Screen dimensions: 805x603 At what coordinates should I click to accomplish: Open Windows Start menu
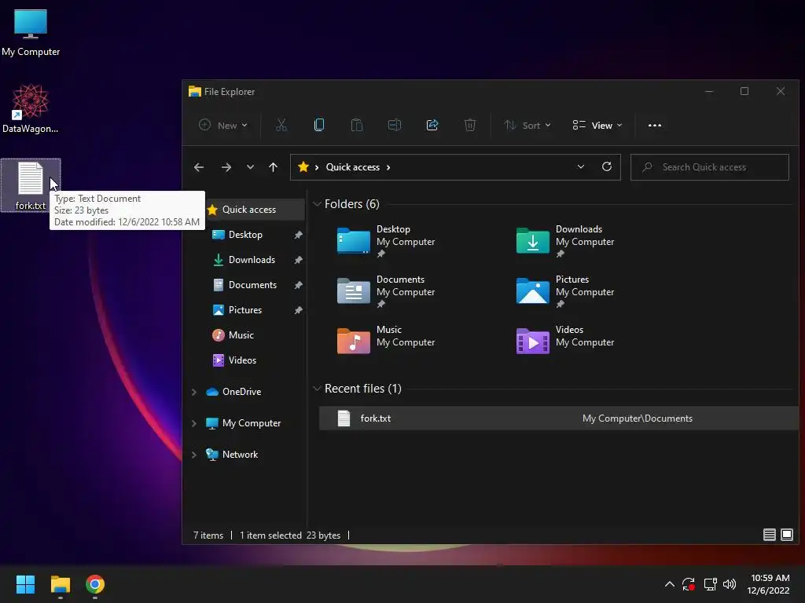click(25, 584)
